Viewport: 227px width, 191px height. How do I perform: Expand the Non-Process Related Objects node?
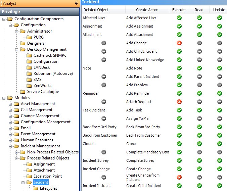16,152
